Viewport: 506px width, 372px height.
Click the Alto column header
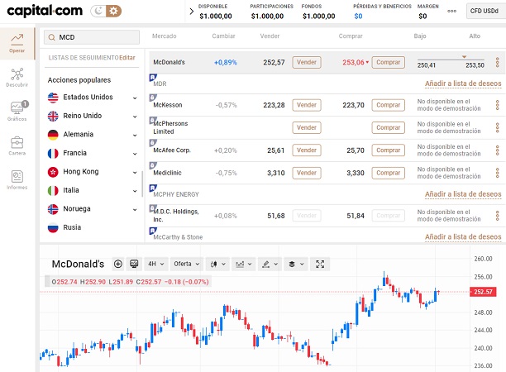pyautogui.click(x=475, y=36)
